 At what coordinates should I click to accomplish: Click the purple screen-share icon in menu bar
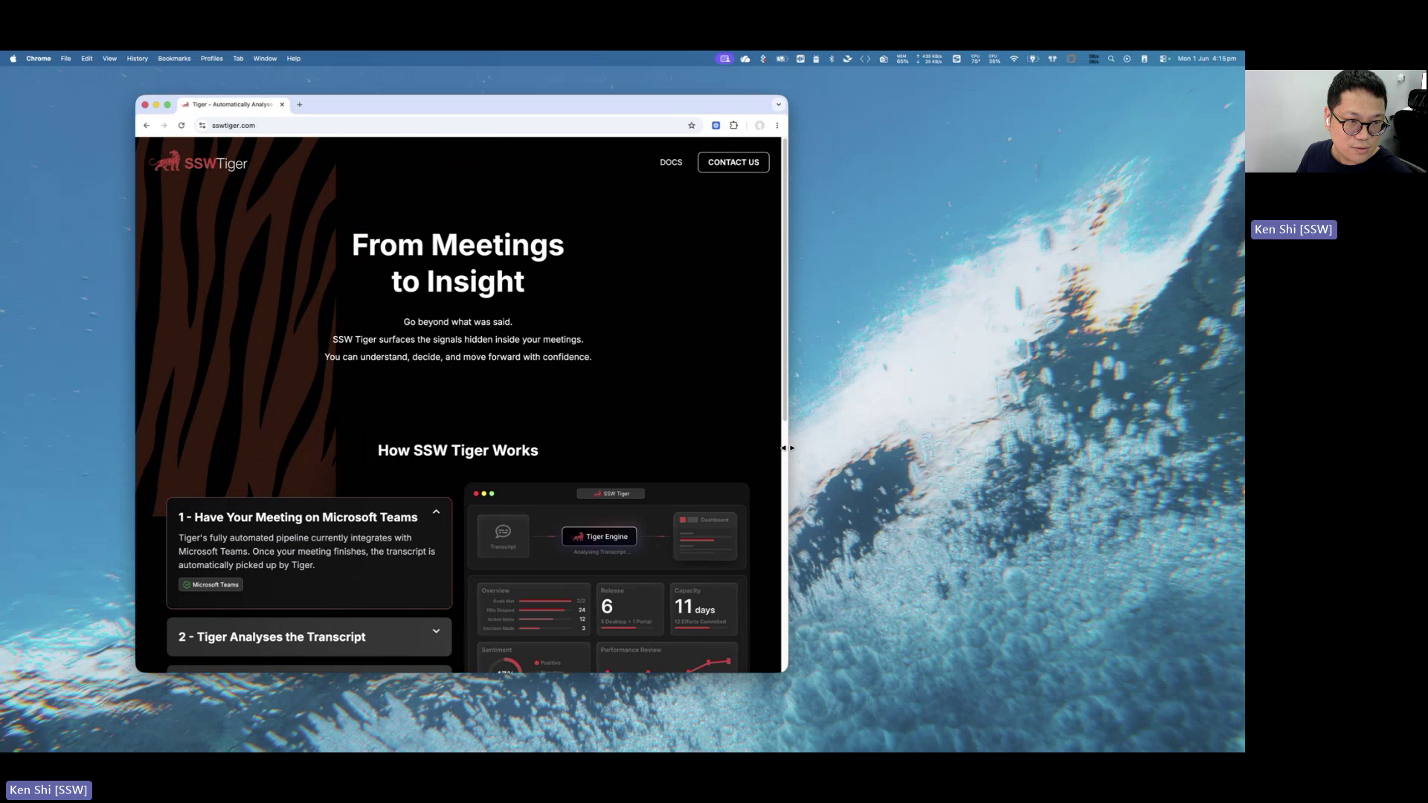724,59
